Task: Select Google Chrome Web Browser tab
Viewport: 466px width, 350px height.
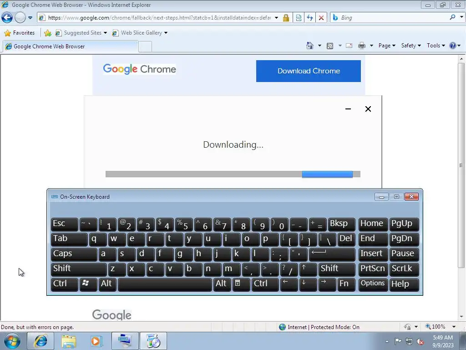Action: [71, 46]
